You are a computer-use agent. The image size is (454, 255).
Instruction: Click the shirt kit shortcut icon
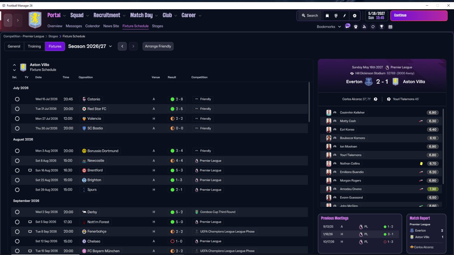coord(356,27)
